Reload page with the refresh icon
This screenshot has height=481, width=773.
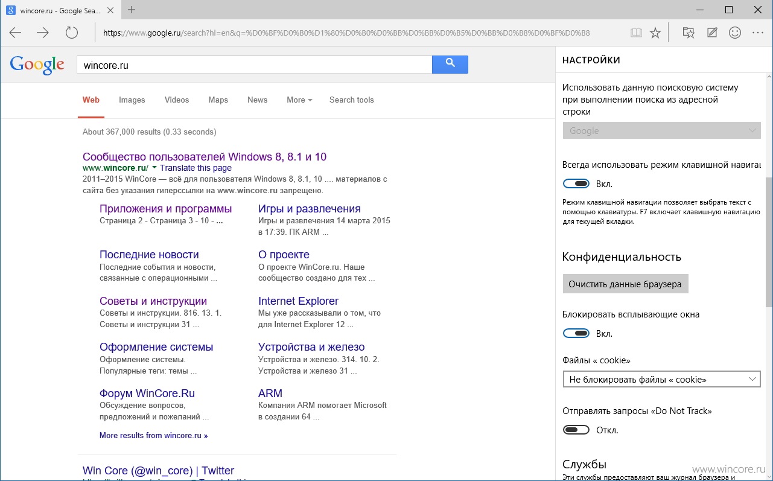(72, 33)
